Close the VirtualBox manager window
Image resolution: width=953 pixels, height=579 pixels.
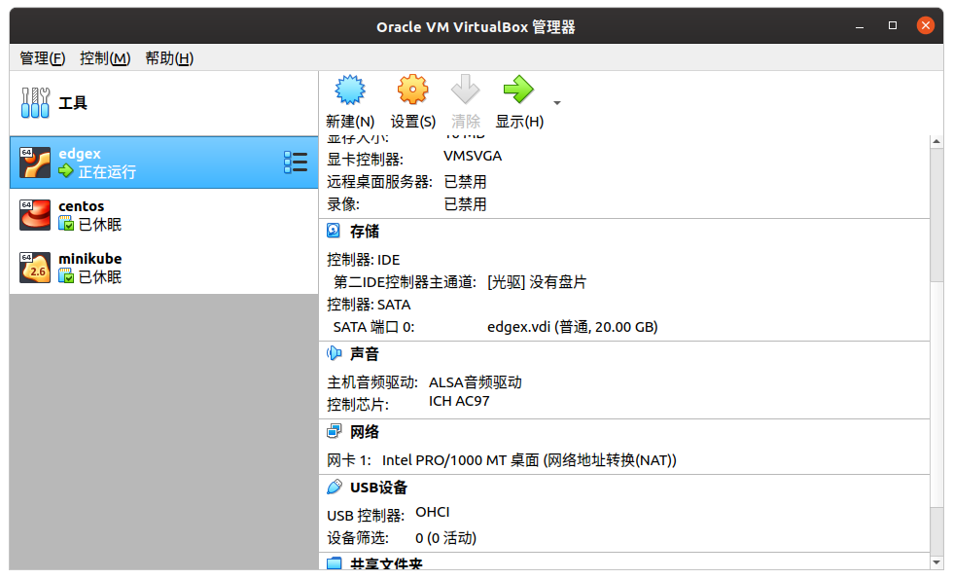coord(926,25)
